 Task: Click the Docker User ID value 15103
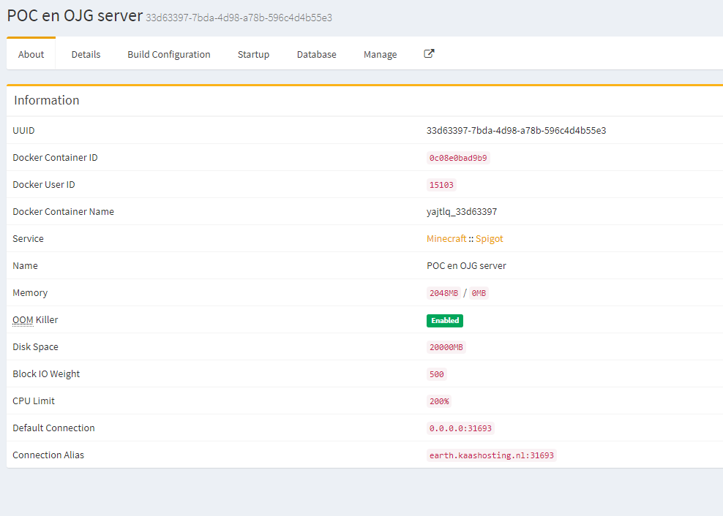click(x=442, y=185)
